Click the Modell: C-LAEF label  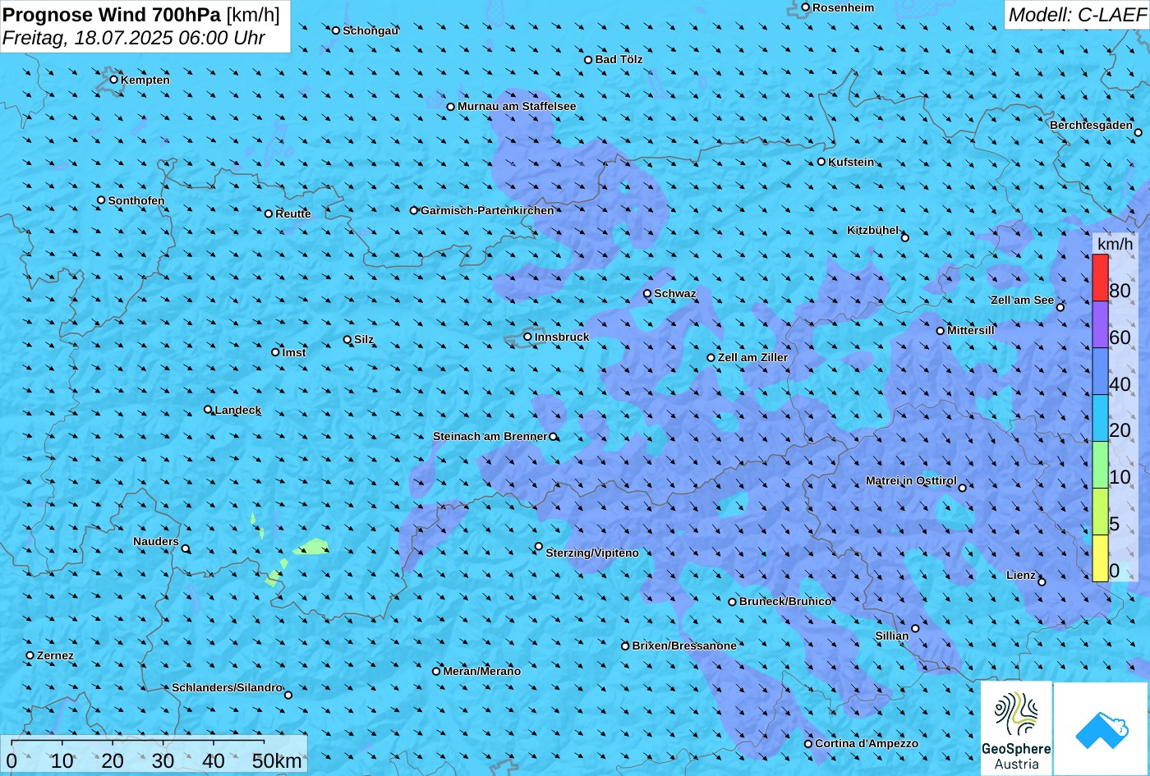tap(1077, 15)
